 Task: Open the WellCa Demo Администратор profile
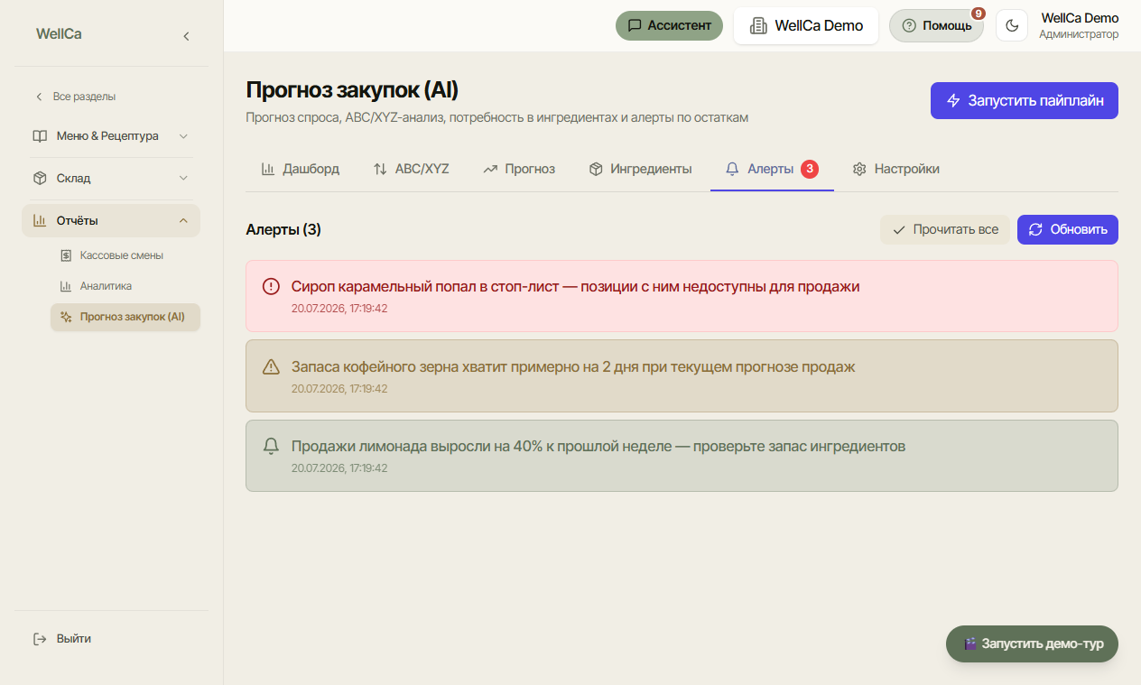pos(1079,26)
